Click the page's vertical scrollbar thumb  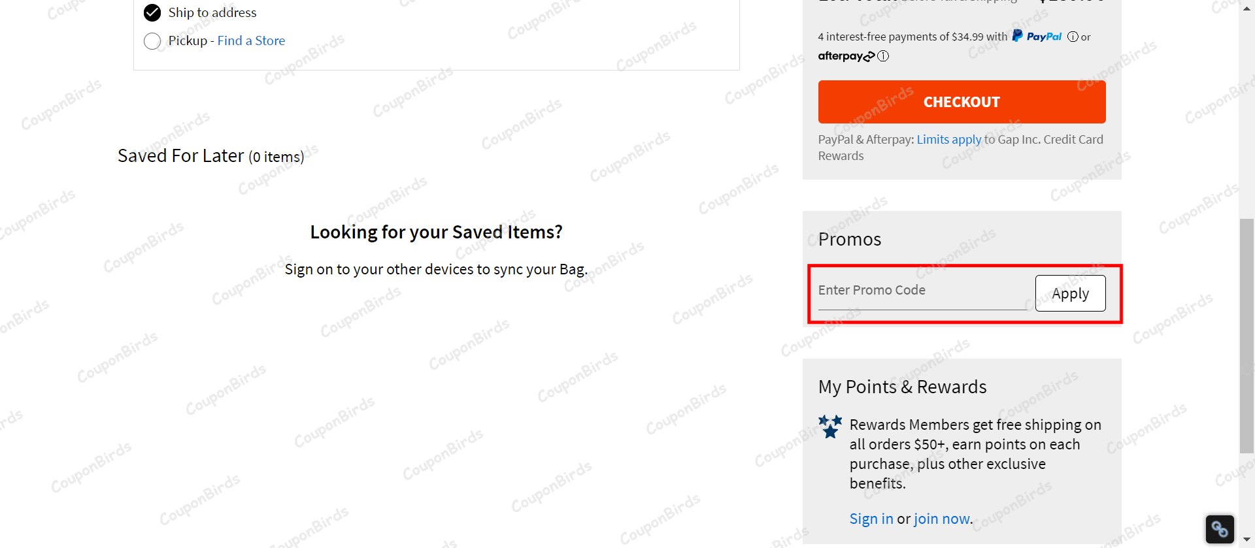(1247, 336)
